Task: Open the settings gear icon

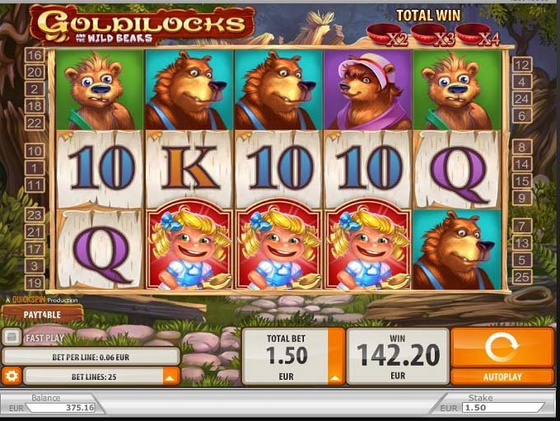Action: (11, 376)
